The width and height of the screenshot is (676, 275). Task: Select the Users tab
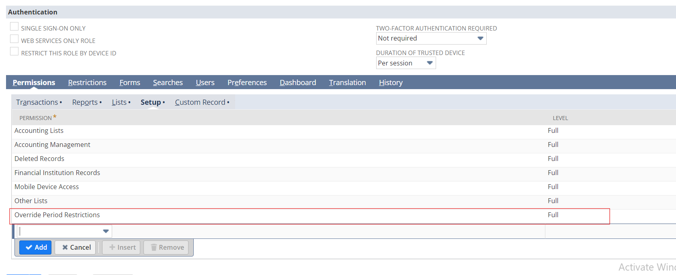pos(205,83)
